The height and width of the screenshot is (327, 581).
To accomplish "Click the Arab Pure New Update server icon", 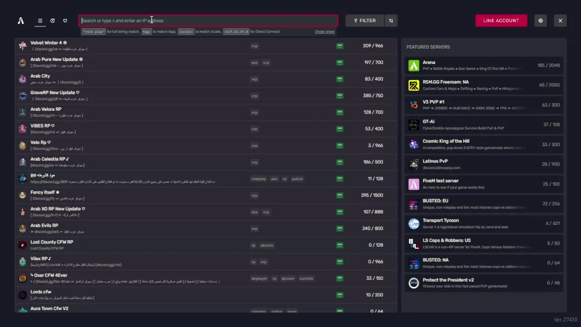I will [x=22, y=62].
